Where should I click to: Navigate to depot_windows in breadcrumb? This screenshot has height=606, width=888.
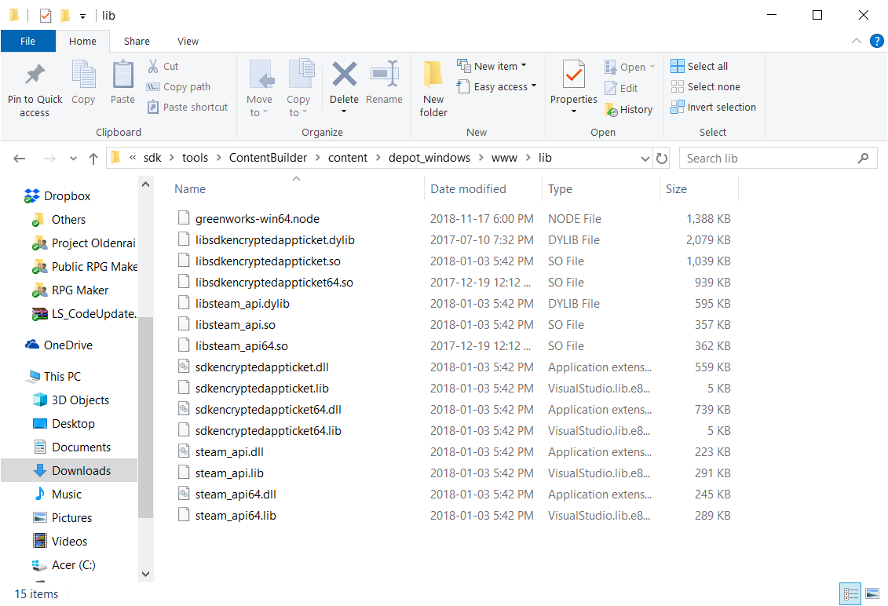tap(429, 158)
